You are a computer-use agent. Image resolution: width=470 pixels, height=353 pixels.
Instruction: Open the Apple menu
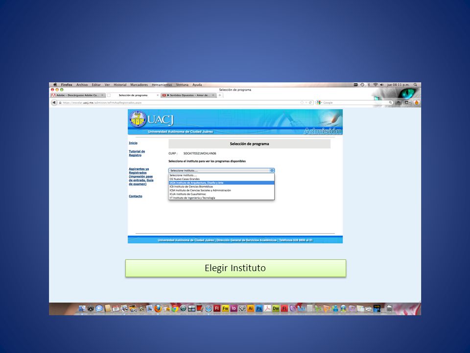click(55, 85)
